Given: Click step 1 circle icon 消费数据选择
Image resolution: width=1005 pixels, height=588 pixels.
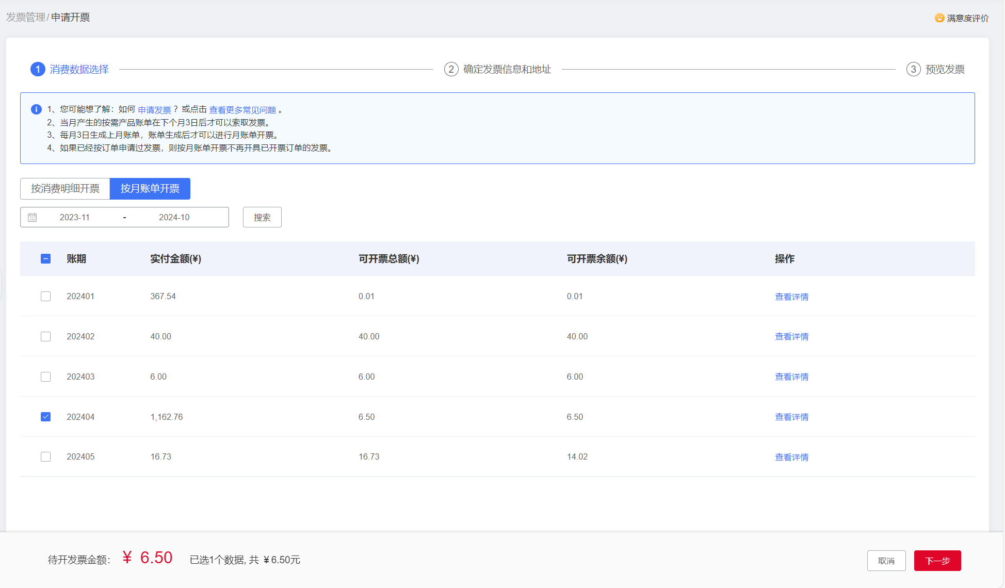Looking at the screenshot, I should 38,69.
